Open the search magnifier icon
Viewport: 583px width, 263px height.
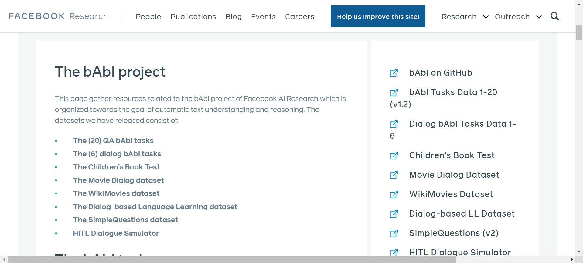555,16
